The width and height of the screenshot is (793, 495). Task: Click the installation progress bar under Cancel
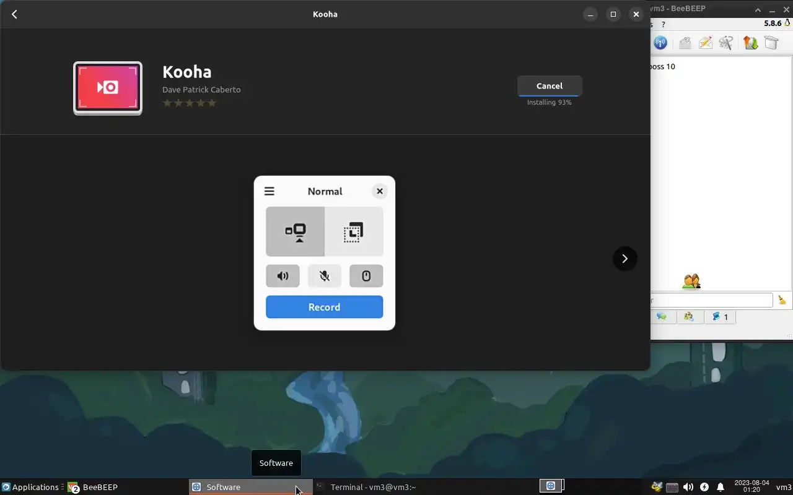(x=550, y=96)
